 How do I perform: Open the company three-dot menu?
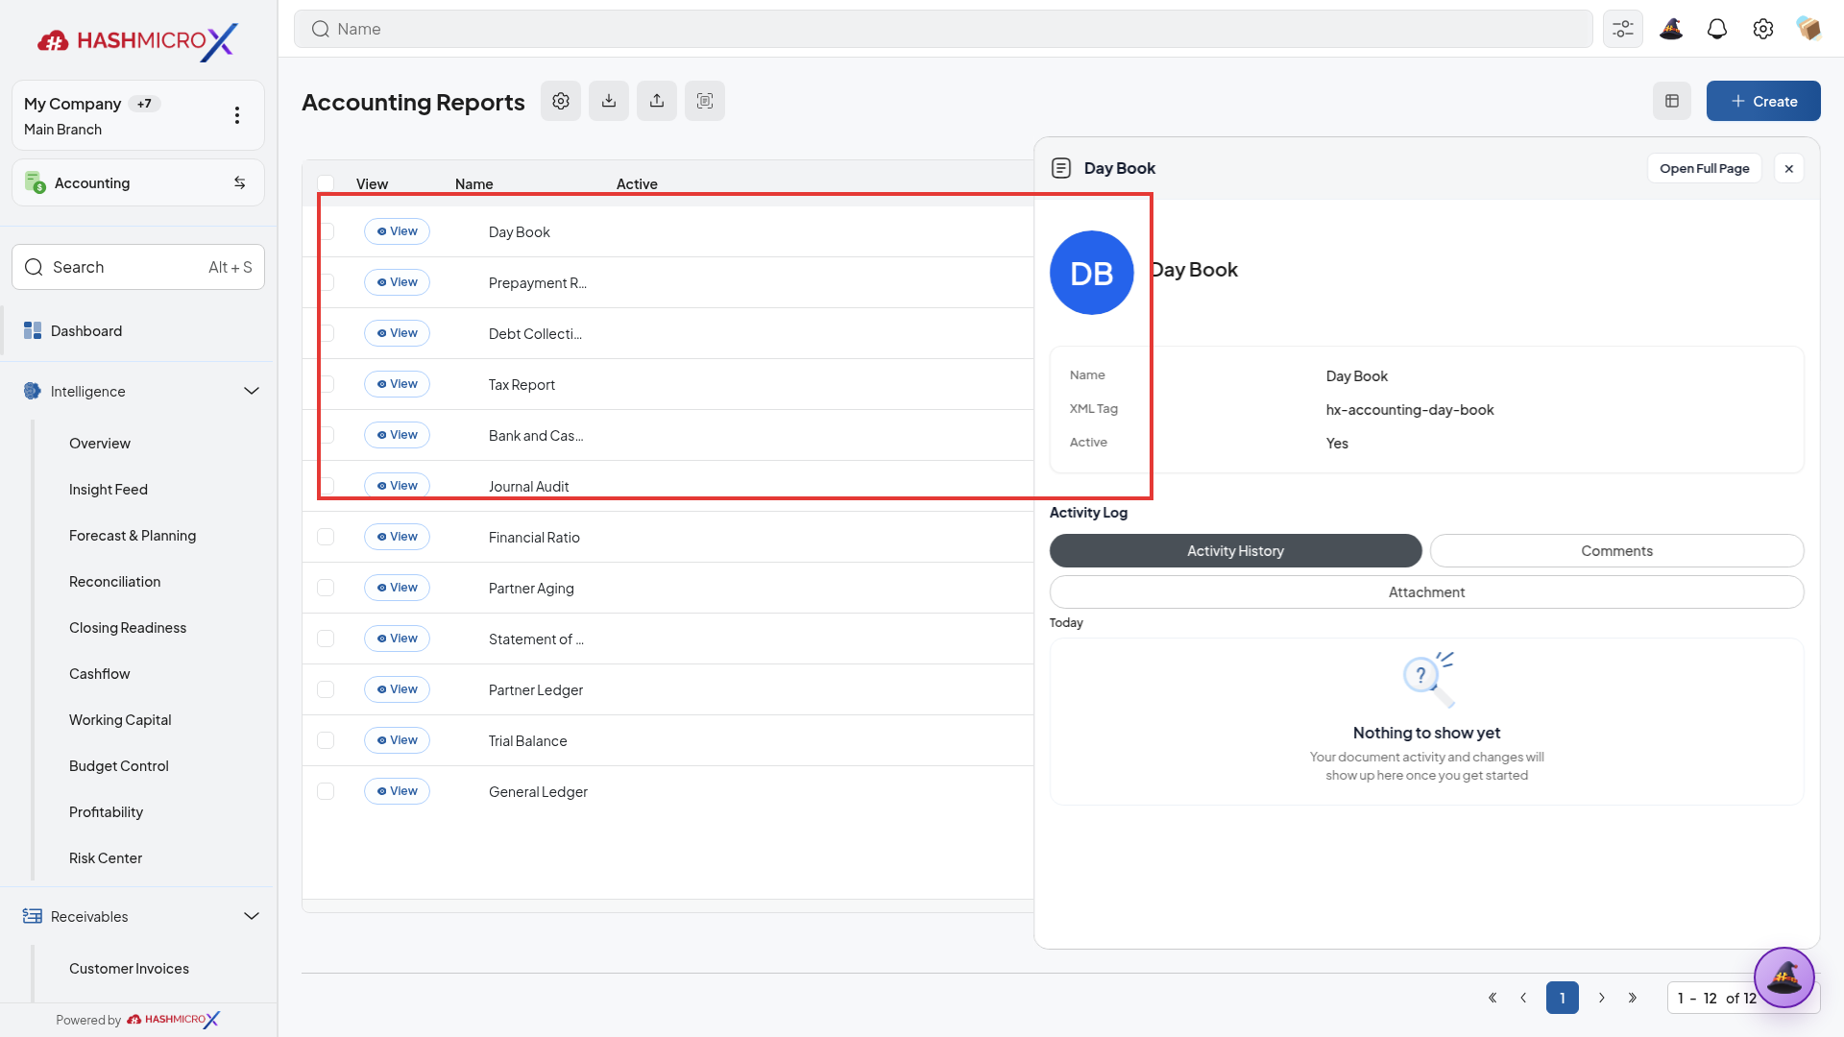coord(237,115)
